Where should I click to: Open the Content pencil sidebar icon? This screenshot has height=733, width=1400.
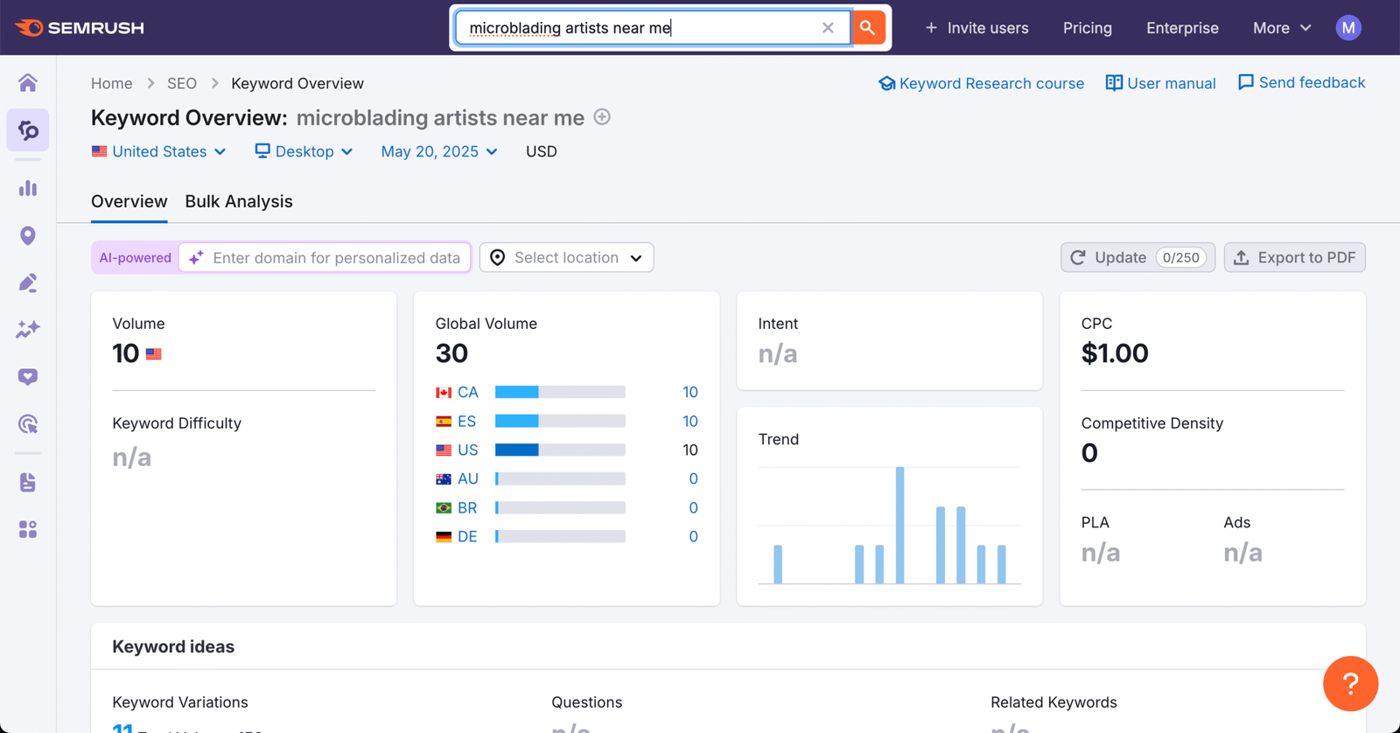[28, 283]
